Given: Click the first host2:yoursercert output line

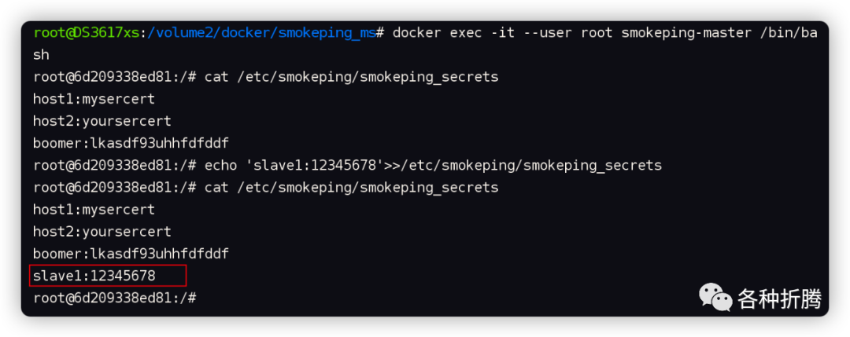Looking at the screenshot, I should [102, 121].
